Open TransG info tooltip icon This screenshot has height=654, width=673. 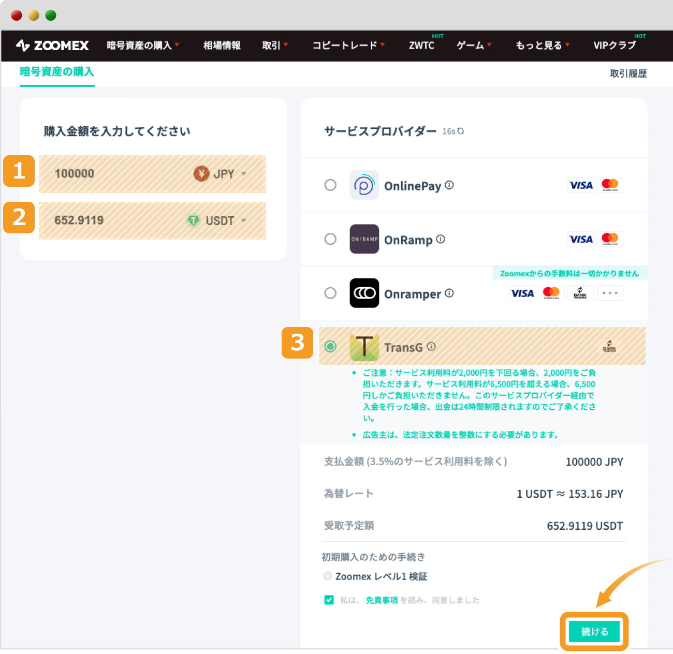click(431, 347)
